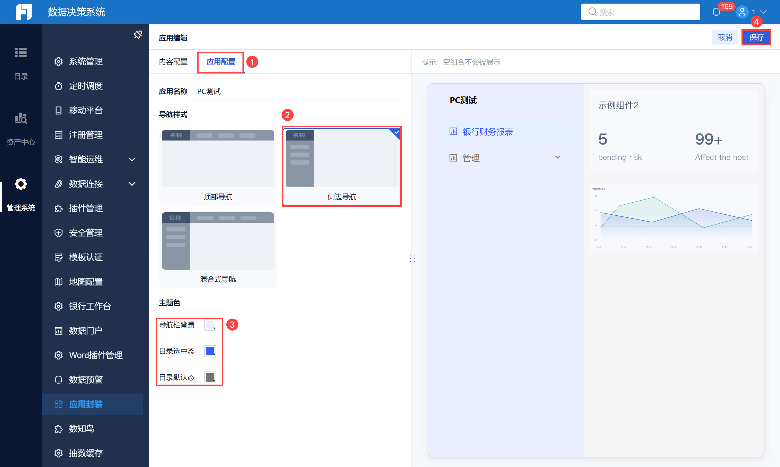Select 侧边导航 navigation style
This screenshot has width=780, height=467.
pos(341,167)
